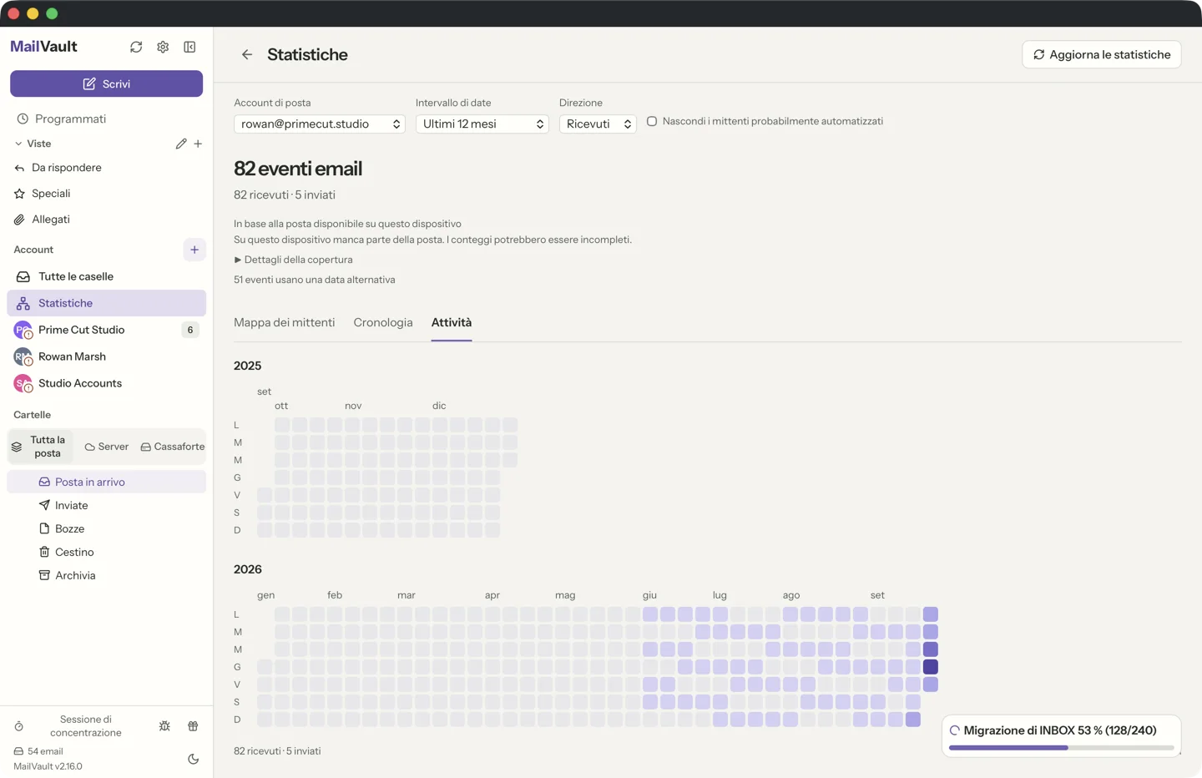Select Statistiche in the sidebar

[x=106, y=303]
